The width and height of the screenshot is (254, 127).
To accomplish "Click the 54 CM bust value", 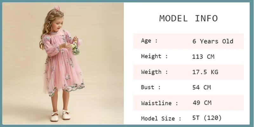I will click(x=202, y=88).
